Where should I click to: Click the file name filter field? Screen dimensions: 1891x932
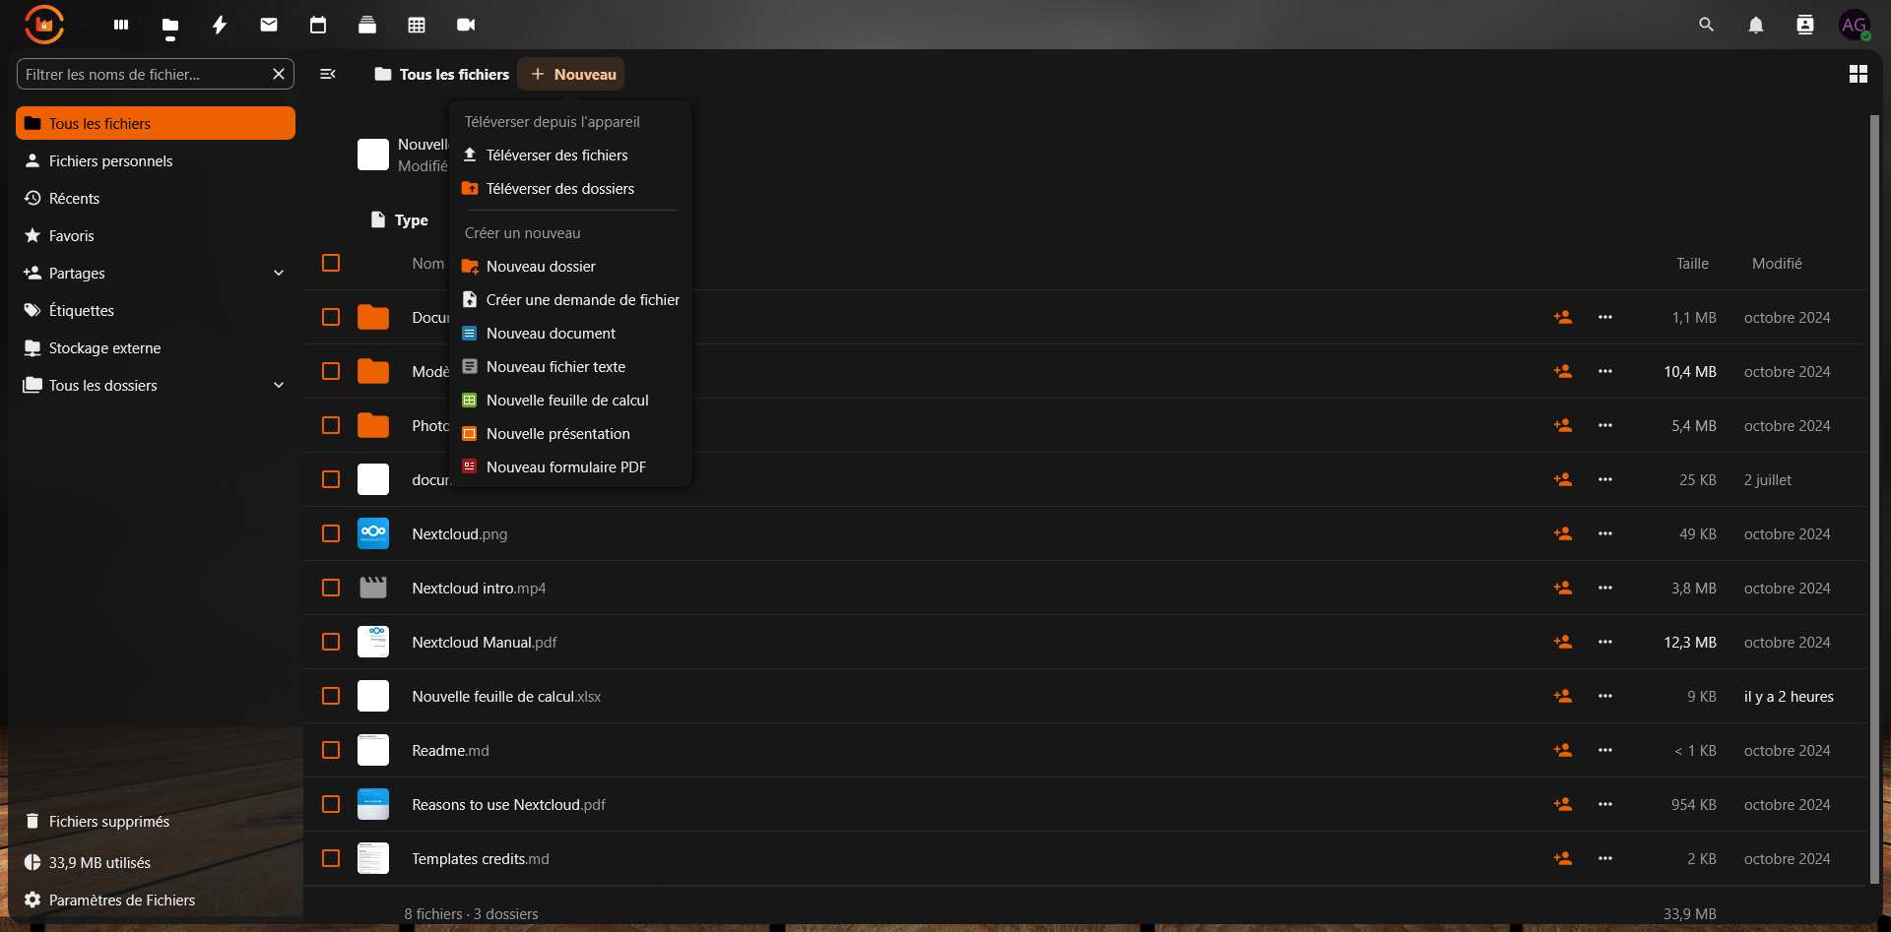[x=145, y=74]
